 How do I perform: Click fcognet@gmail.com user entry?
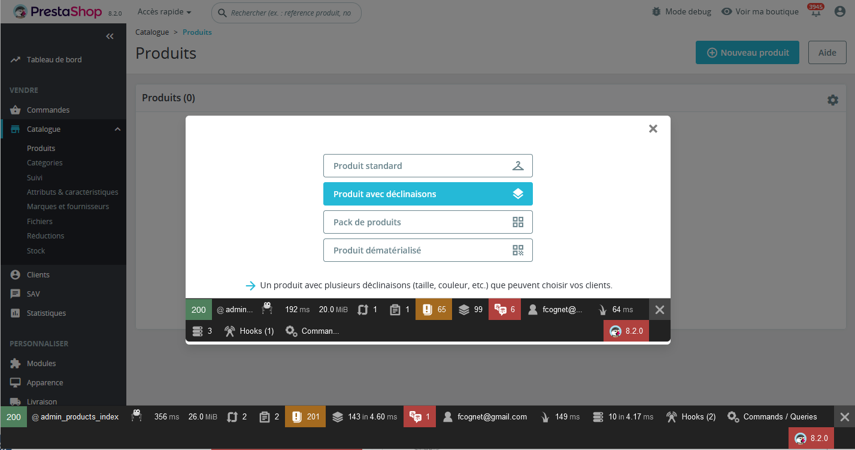pos(484,416)
